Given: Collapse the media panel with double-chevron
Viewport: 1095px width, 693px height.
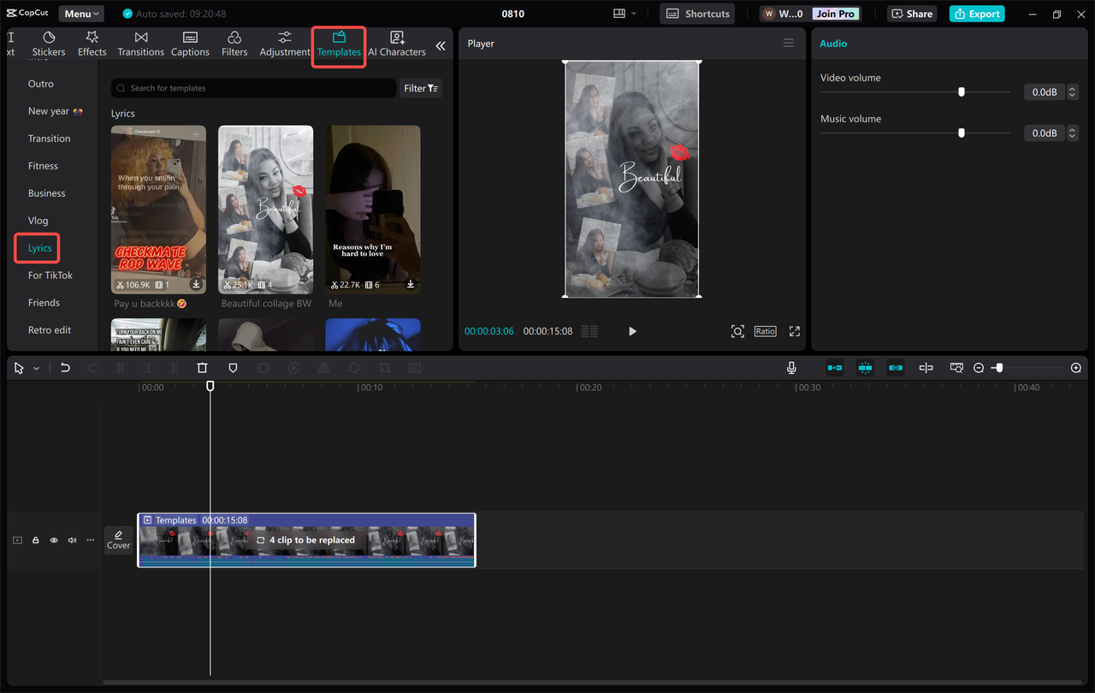Looking at the screenshot, I should [x=441, y=46].
